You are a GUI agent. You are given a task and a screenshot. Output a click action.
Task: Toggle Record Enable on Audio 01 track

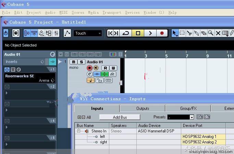pos(89,68)
